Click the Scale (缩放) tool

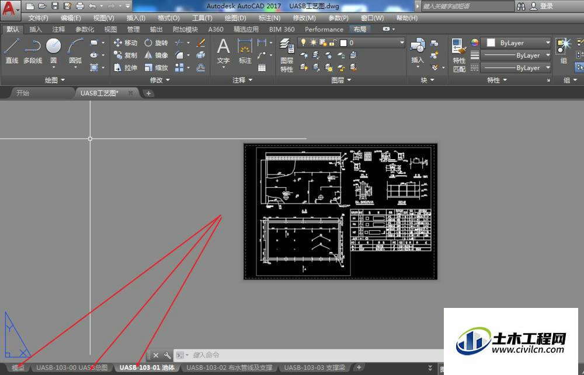click(x=156, y=67)
